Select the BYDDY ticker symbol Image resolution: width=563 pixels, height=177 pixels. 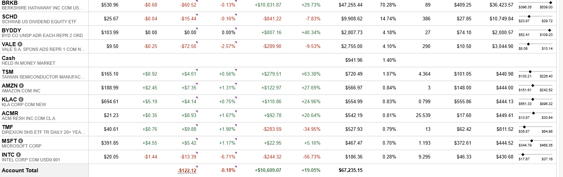pos(11,30)
